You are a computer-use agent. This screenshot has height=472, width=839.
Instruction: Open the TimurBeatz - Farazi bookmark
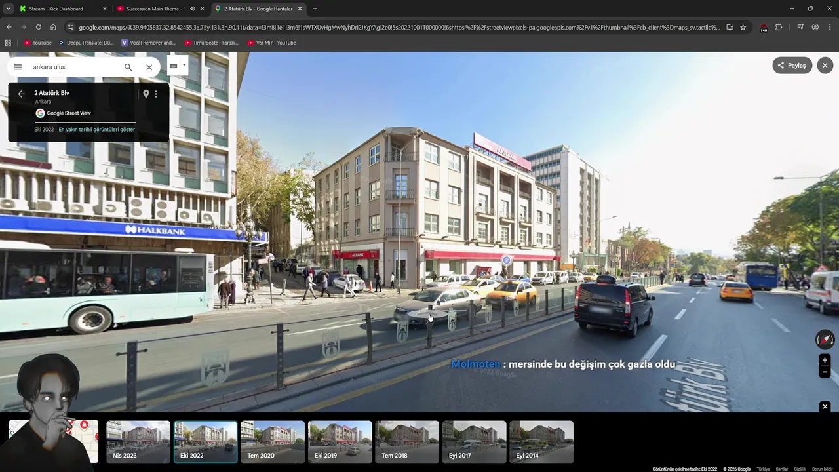coord(211,43)
